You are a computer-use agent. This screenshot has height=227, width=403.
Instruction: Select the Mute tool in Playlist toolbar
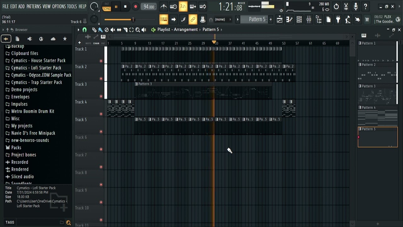point(113,30)
